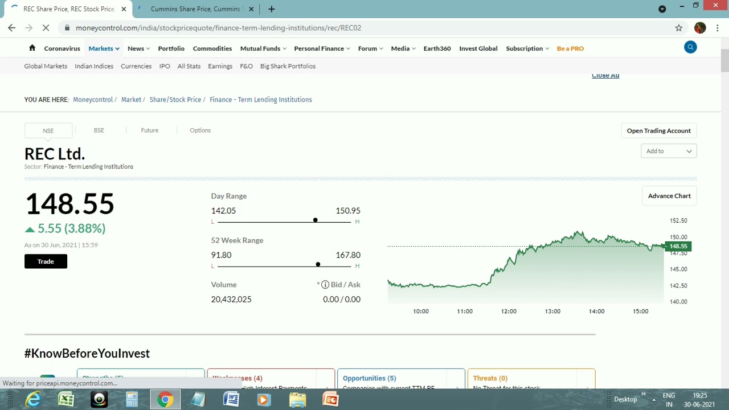The height and width of the screenshot is (410, 729).
Task: Open the Earth360 menu item
Action: (x=437, y=48)
